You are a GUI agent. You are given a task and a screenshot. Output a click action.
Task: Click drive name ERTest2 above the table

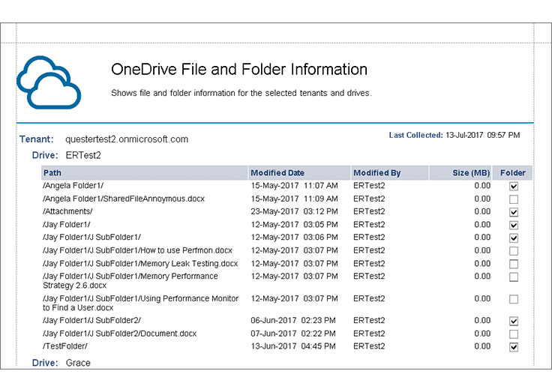pyautogui.click(x=83, y=156)
